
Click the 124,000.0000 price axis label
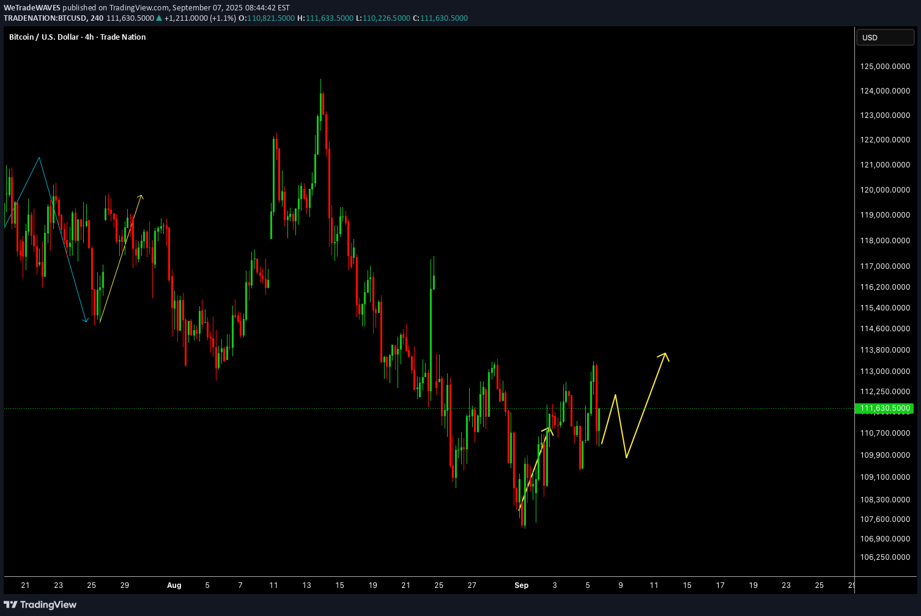click(885, 91)
